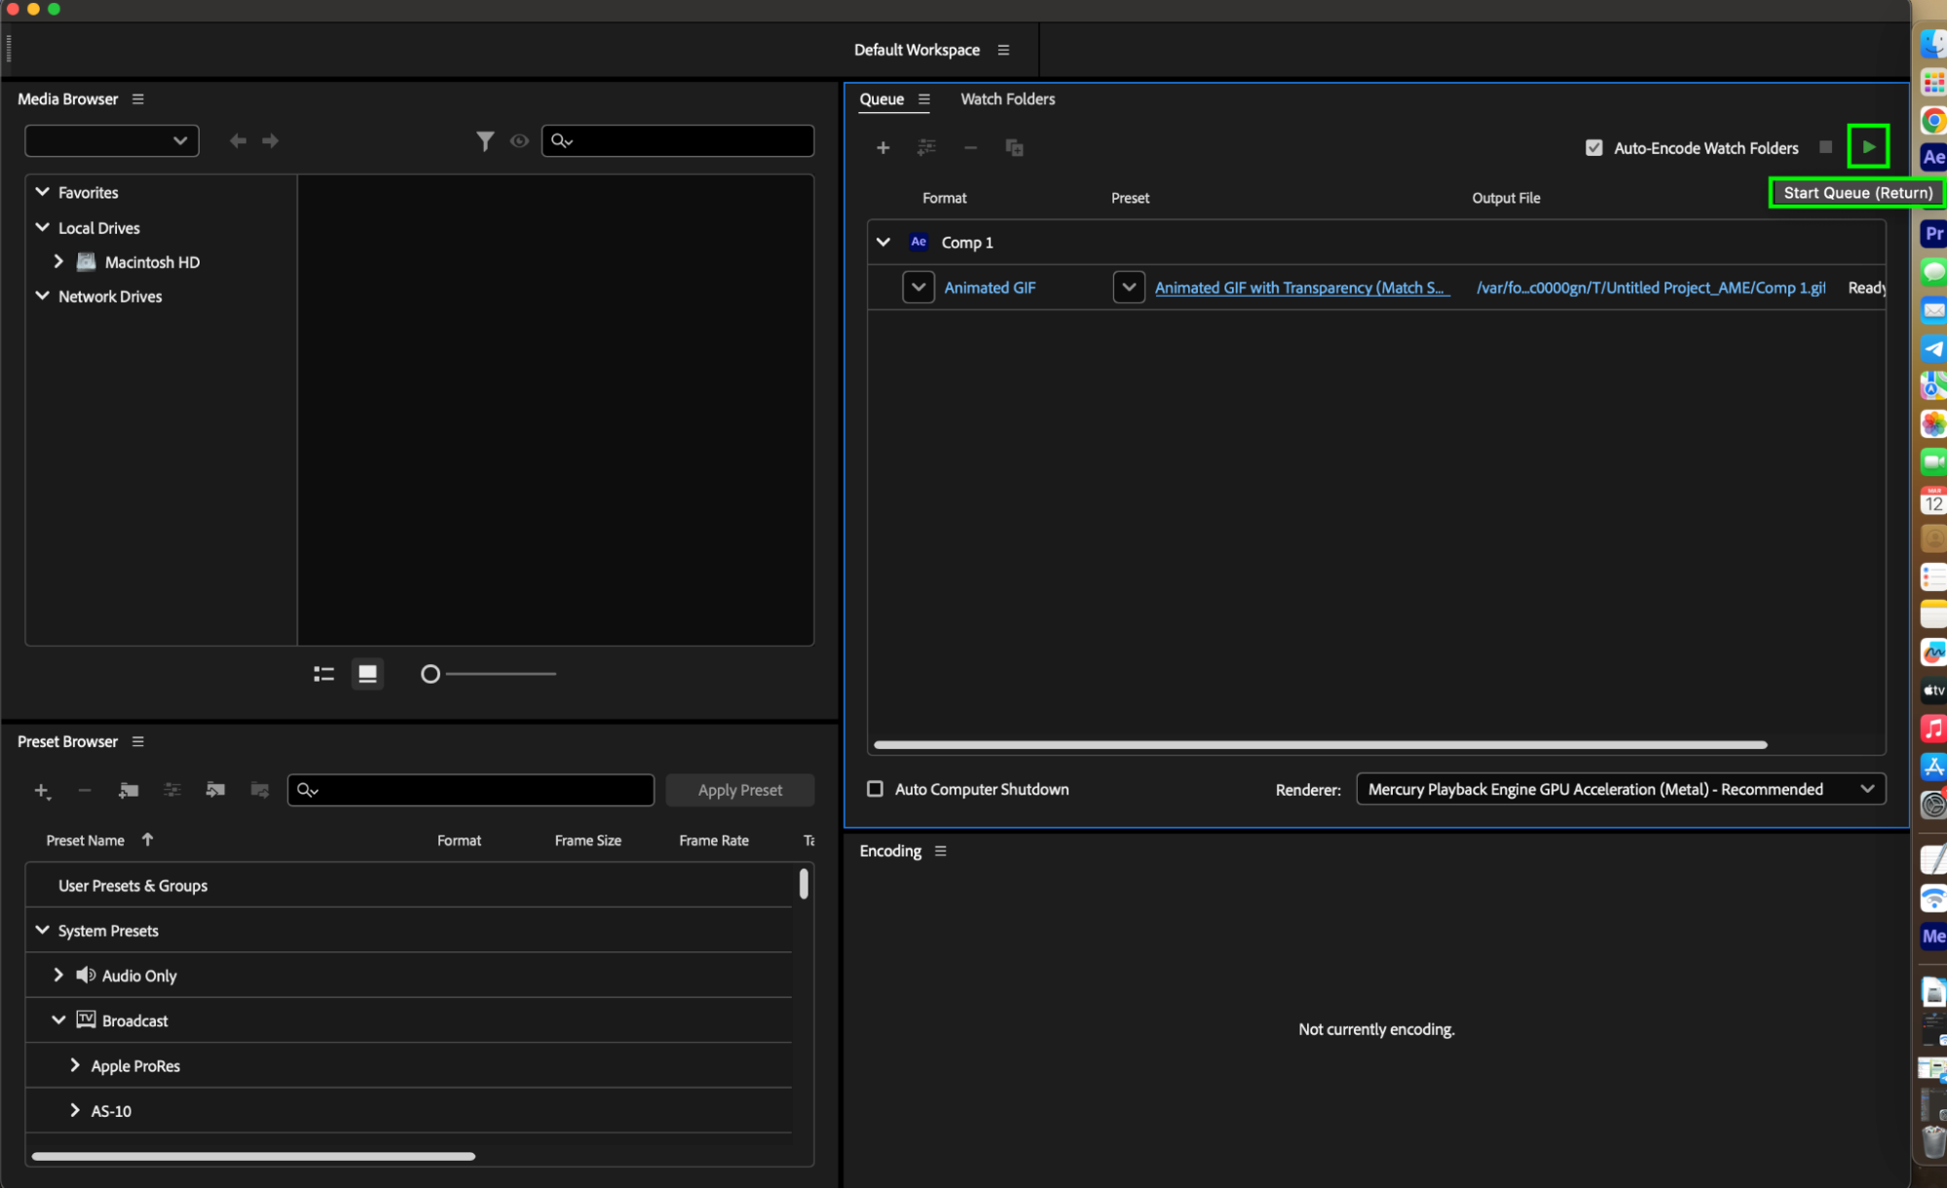Open the Animated GIF format dropdown arrow

[x=917, y=287]
